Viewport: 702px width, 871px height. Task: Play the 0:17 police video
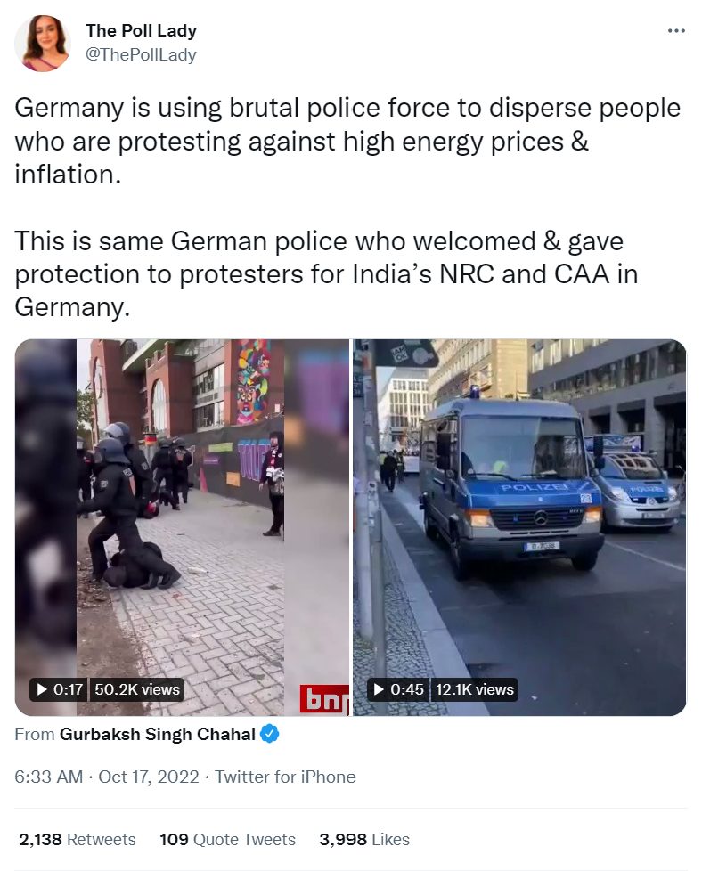click(42, 689)
